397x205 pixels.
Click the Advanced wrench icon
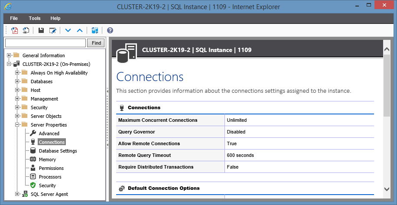tap(33, 133)
